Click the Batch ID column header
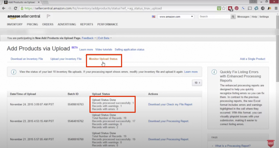 tap(73, 94)
